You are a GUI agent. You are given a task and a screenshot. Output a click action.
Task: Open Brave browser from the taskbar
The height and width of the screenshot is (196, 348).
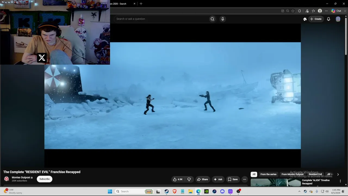click(x=175, y=191)
